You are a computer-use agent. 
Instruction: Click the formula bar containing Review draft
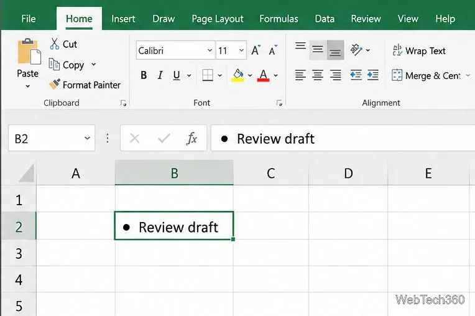pos(343,138)
